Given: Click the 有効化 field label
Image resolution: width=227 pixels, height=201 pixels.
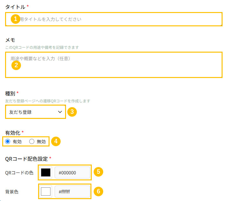Looking at the screenshot, I should (13, 133).
